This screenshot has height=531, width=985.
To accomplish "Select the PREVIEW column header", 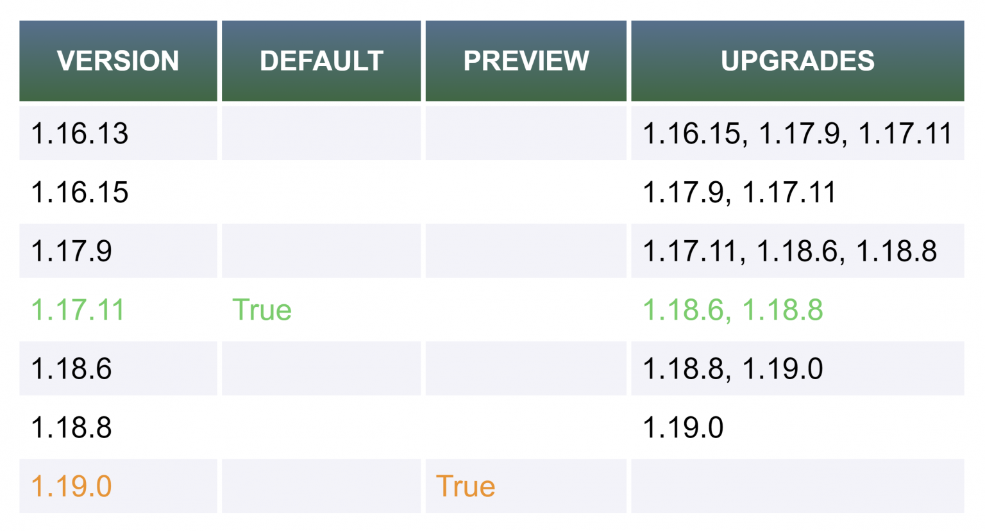I will click(526, 61).
